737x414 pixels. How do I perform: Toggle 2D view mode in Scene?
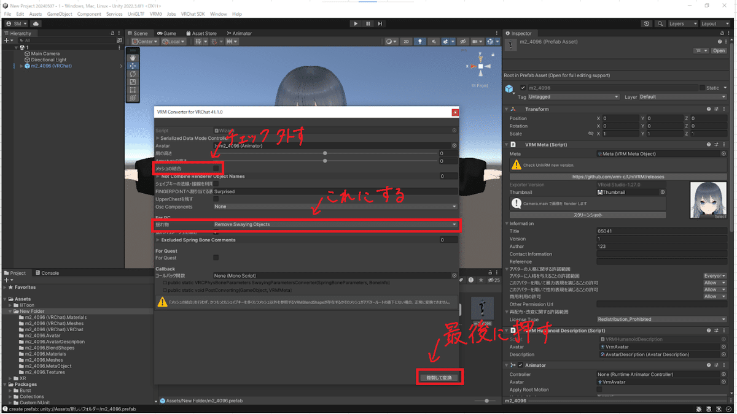tap(406, 42)
